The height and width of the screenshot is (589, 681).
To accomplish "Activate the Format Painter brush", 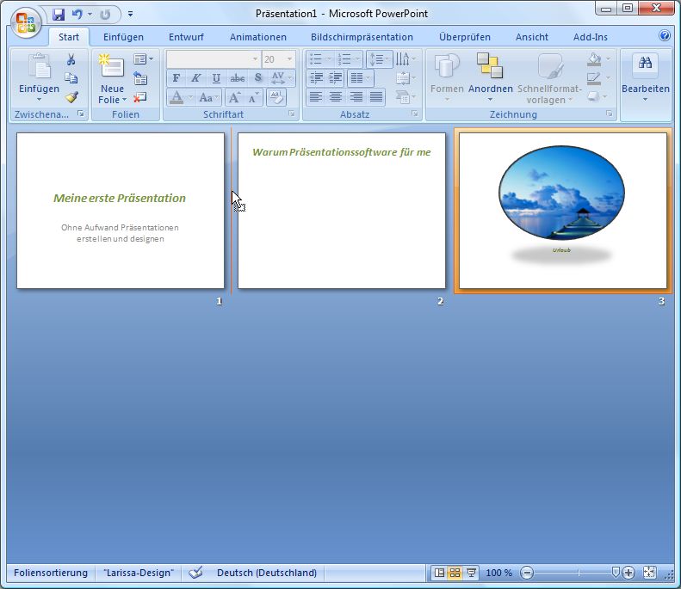I will (71, 96).
